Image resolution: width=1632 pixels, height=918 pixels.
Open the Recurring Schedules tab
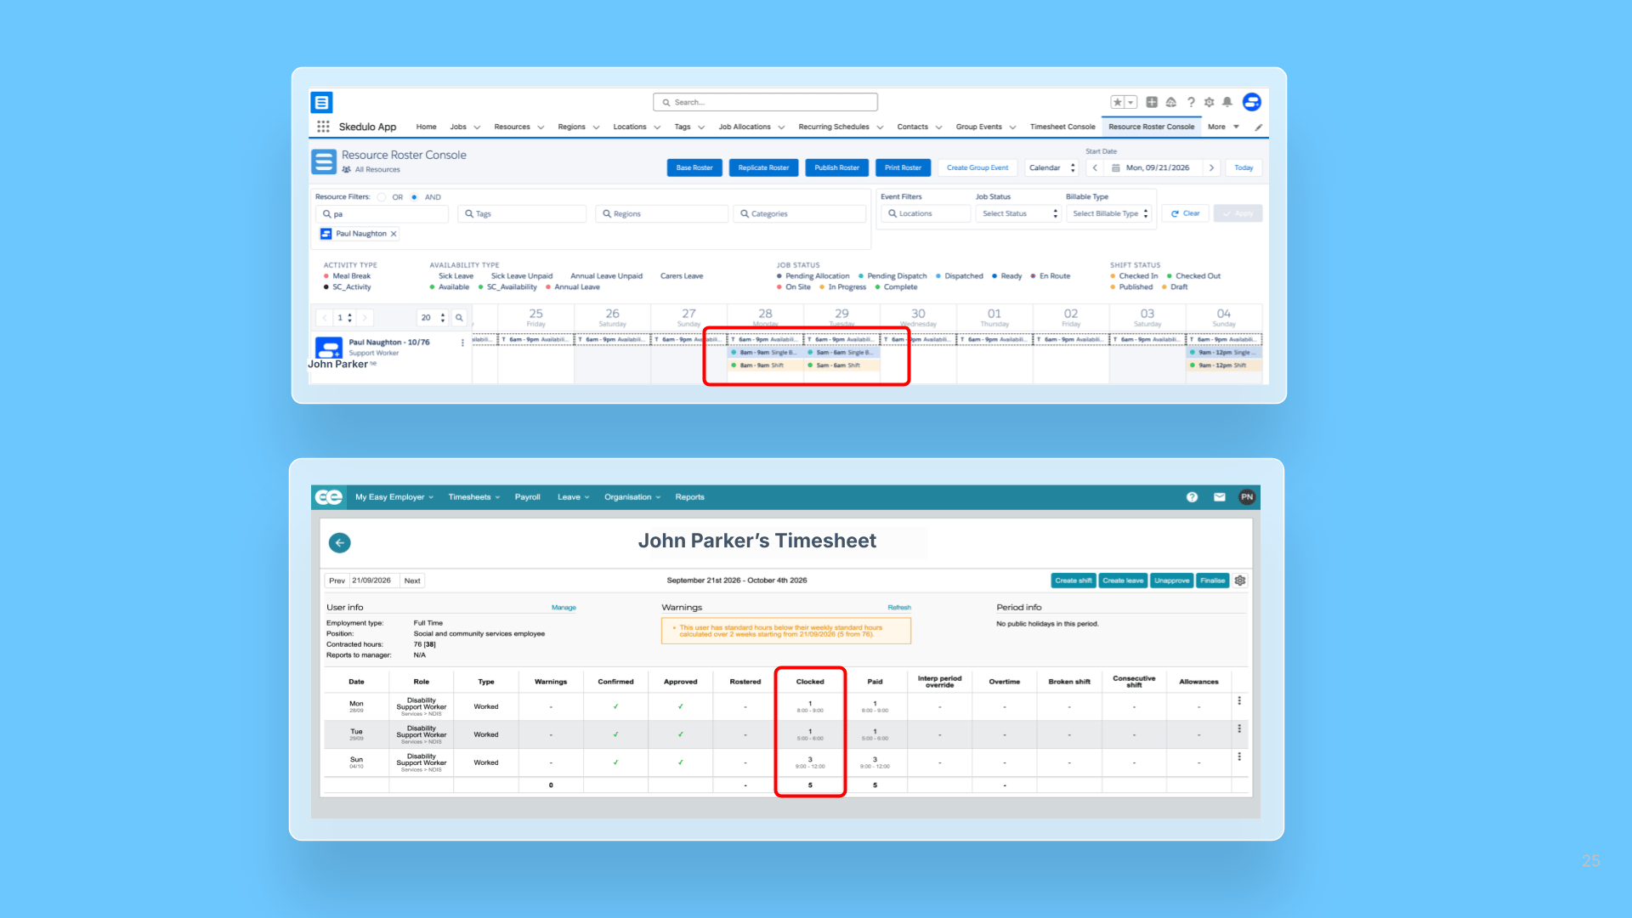pos(834,127)
